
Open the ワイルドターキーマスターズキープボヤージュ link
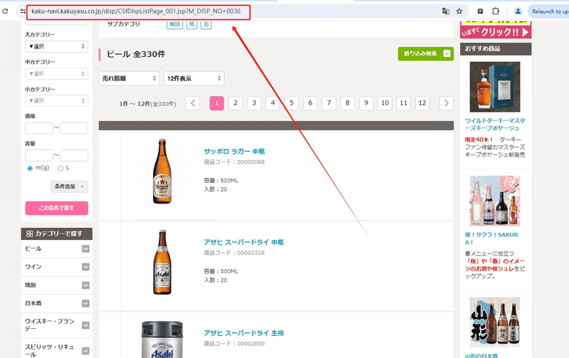pos(495,124)
